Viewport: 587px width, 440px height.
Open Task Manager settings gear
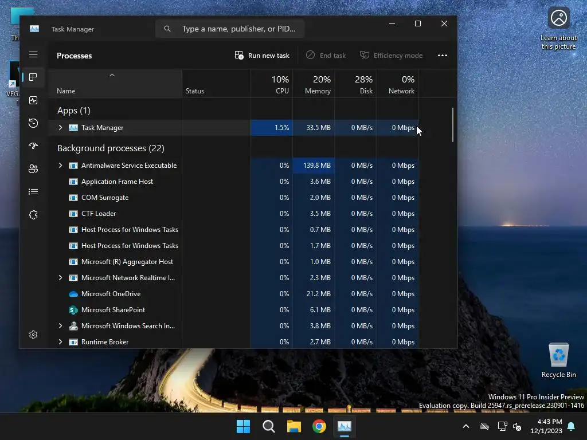pyautogui.click(x=33, y=335)
